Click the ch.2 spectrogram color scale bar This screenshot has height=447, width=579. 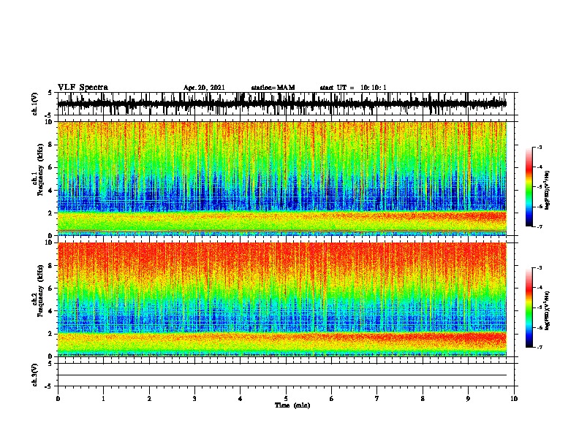pyautogui.click(x=529, y=307)
